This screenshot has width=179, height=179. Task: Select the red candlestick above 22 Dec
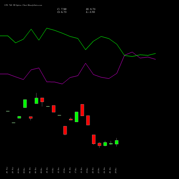coord(94,139)
